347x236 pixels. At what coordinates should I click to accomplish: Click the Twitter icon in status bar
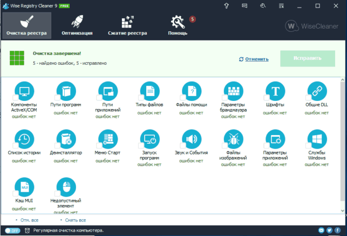[329, 230]
